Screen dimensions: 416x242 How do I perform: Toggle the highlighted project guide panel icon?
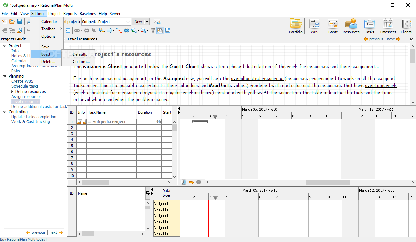[x=160, y=30]
